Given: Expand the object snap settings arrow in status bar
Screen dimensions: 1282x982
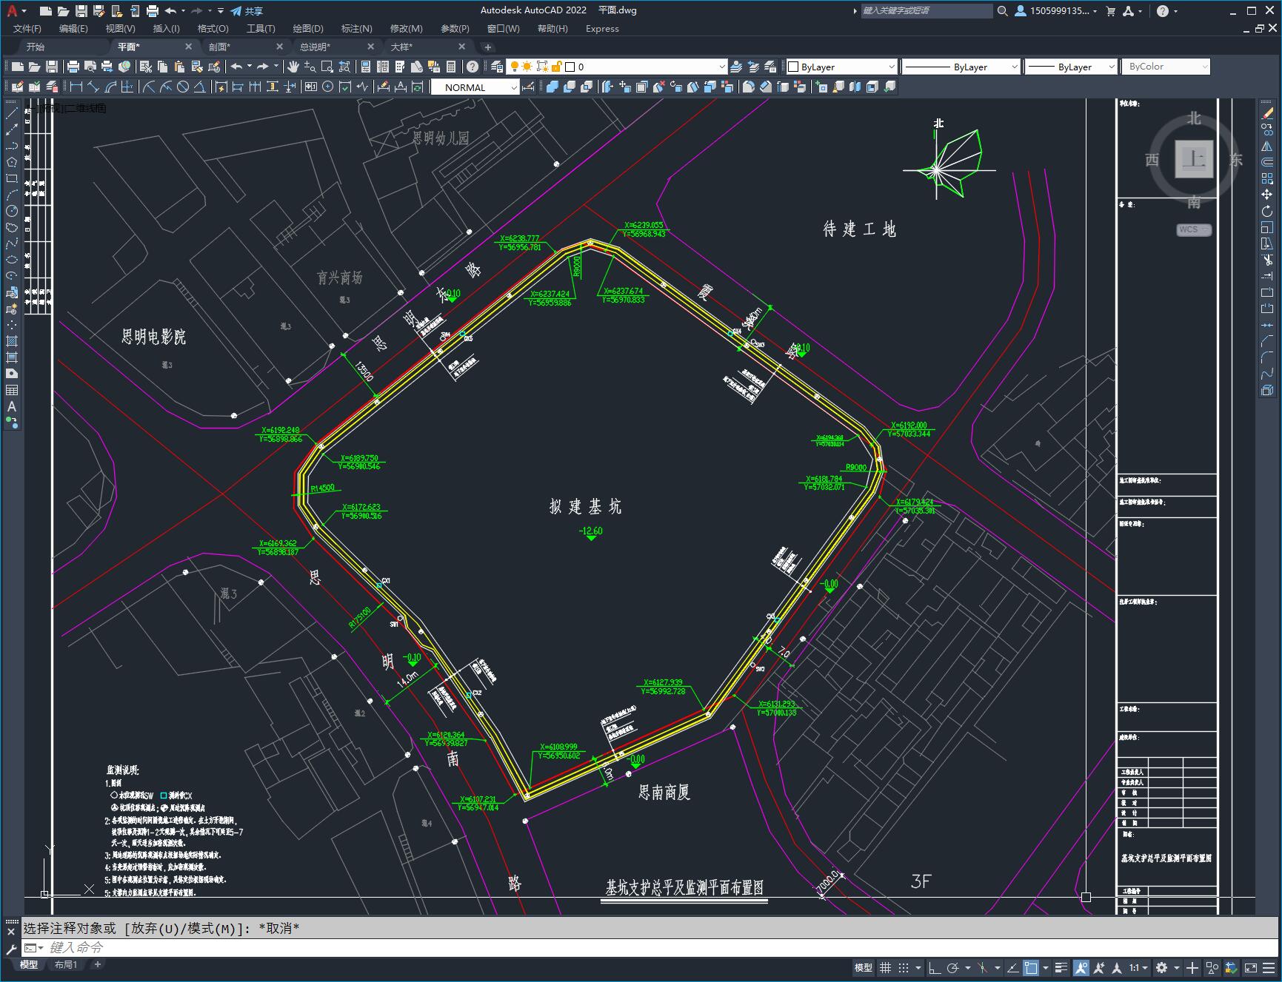Looking at the screenshot, I should (x=1046, y=967).
